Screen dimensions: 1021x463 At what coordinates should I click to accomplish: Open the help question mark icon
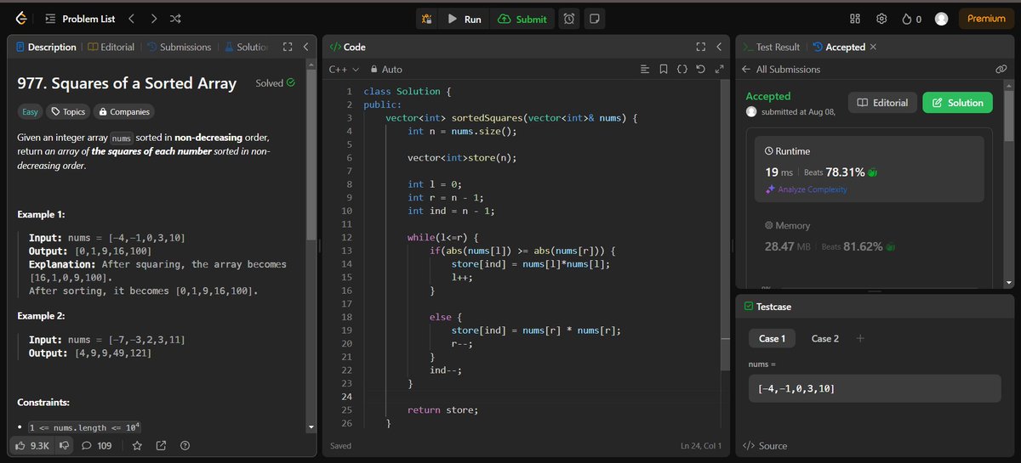pos(185,445)
